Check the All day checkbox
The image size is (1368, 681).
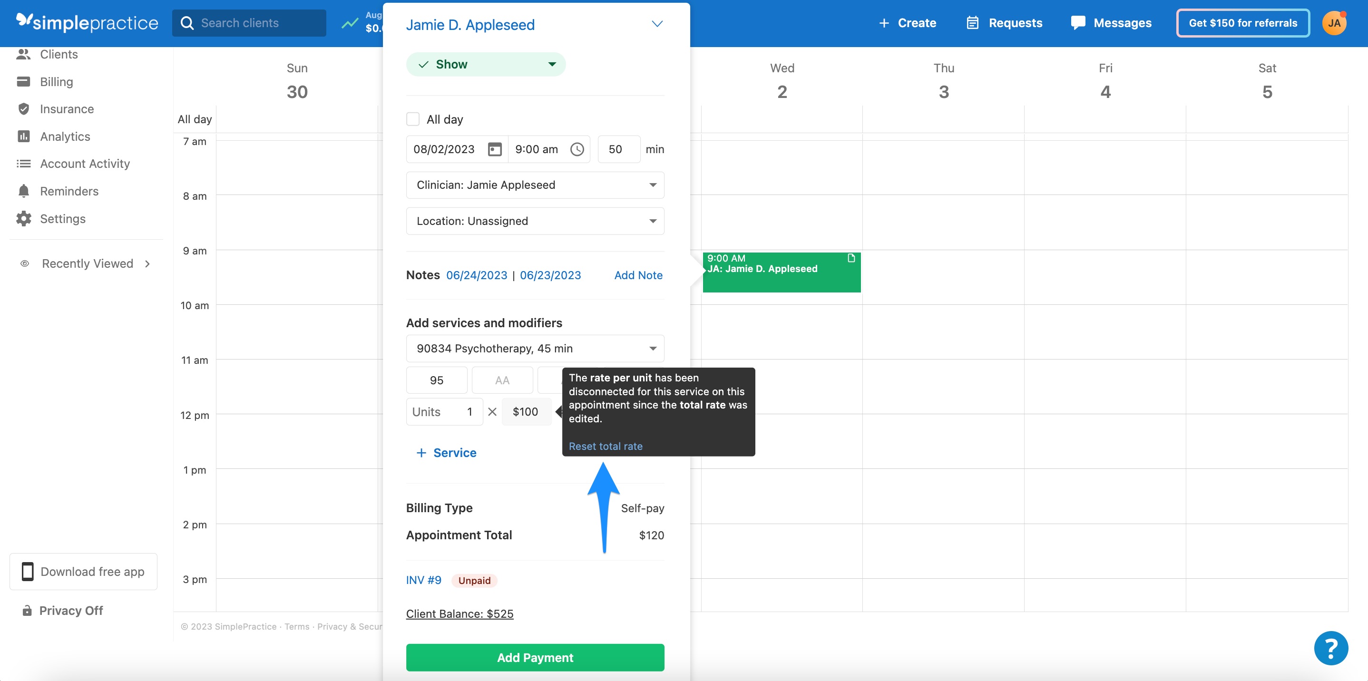point(413,119)
